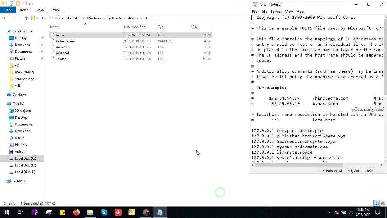This screenshot has height=218, width=387.
Task: Select Windows in the address breadcrumb
Action: pyautogui.click(x=94, y=18)
